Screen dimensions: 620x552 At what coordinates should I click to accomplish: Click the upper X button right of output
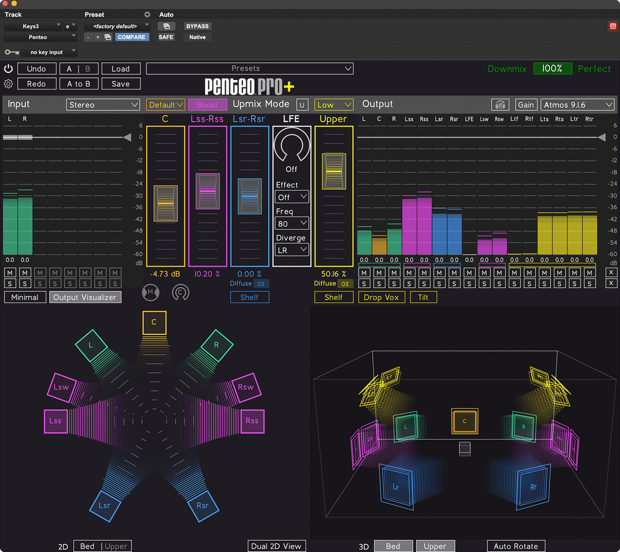pos(611,272)
